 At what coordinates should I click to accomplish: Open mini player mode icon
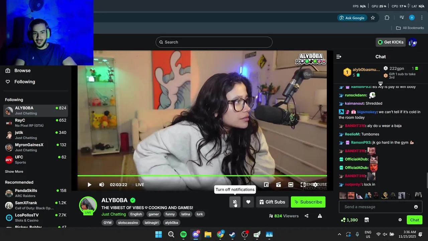pyautogui.click(x=266, y=185)
